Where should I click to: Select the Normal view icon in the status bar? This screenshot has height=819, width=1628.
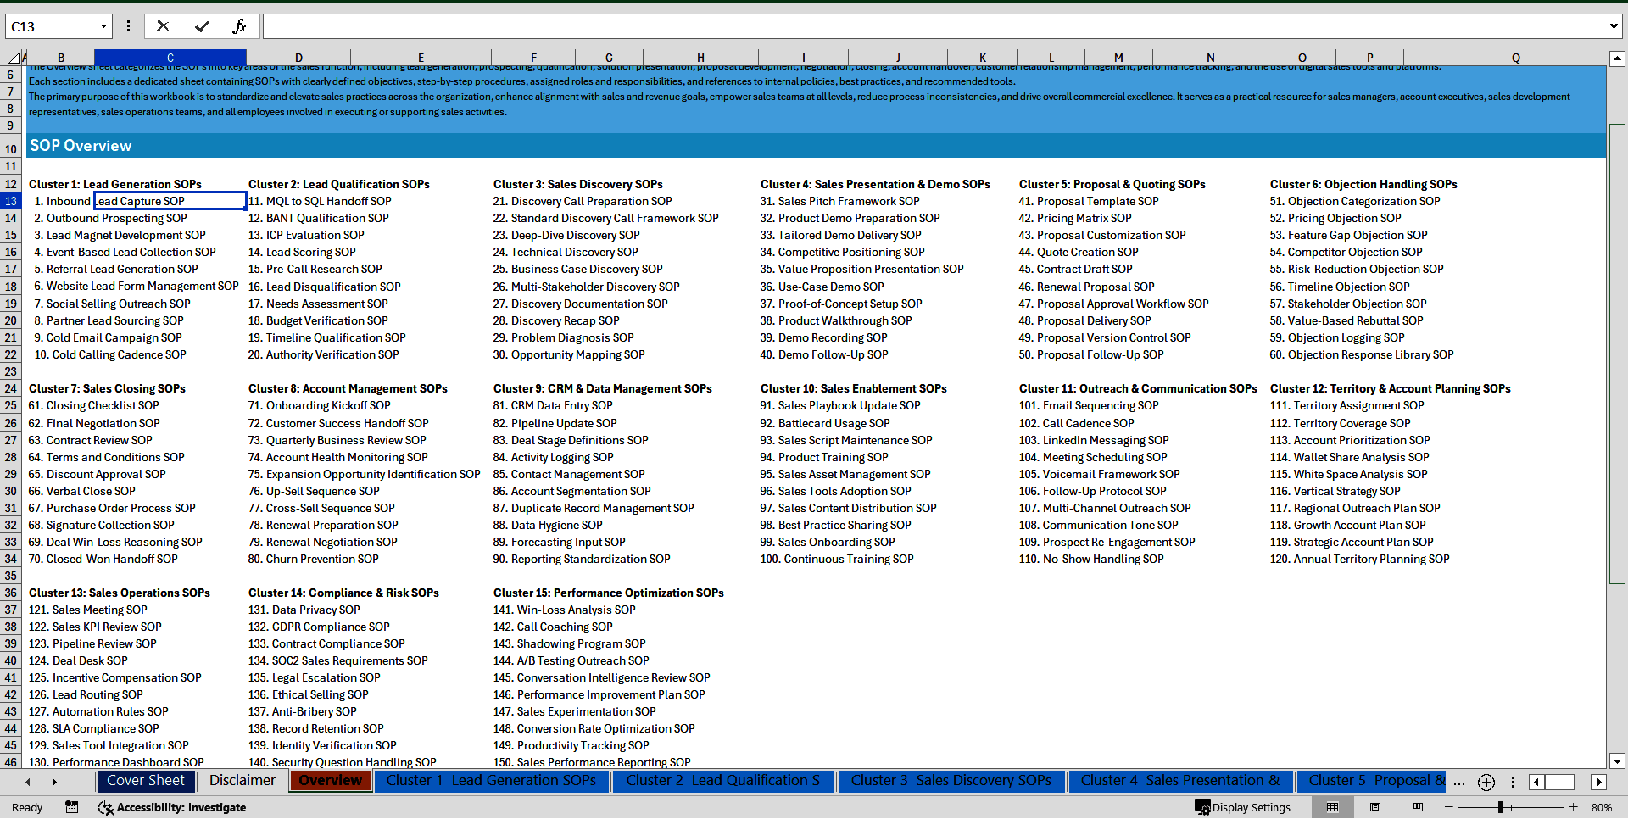1332,807
